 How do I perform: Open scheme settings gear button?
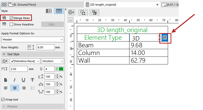point(71,12)
